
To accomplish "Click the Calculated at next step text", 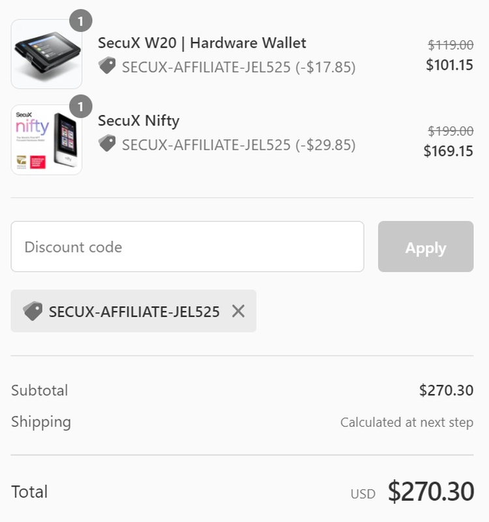I will click(406, 422).
